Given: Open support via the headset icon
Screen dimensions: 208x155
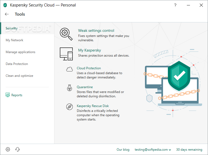Looking at the screenshot, I should (x=17, y=149).
